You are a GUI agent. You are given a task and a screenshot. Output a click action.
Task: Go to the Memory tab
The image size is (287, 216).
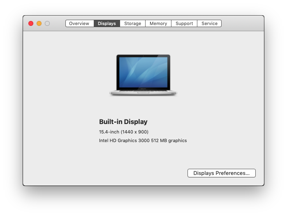point(158,23)
